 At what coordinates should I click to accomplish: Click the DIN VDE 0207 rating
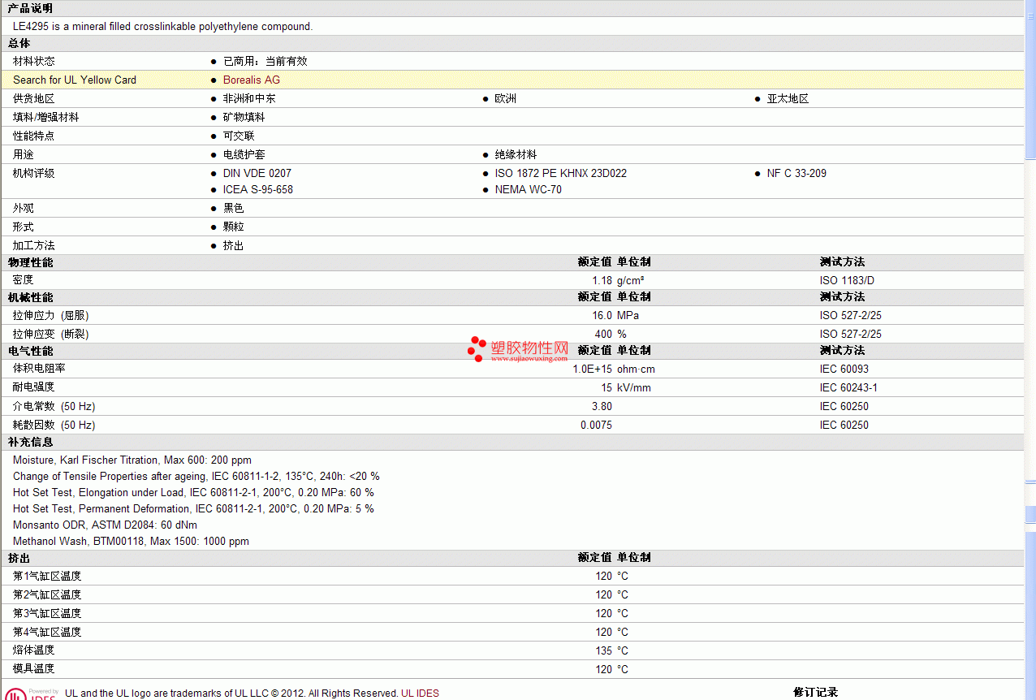(257, 173)
